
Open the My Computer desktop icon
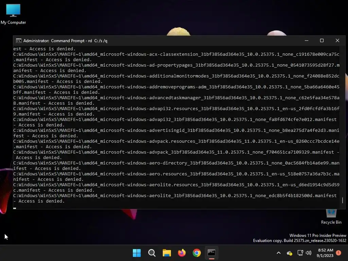point(13,14)
